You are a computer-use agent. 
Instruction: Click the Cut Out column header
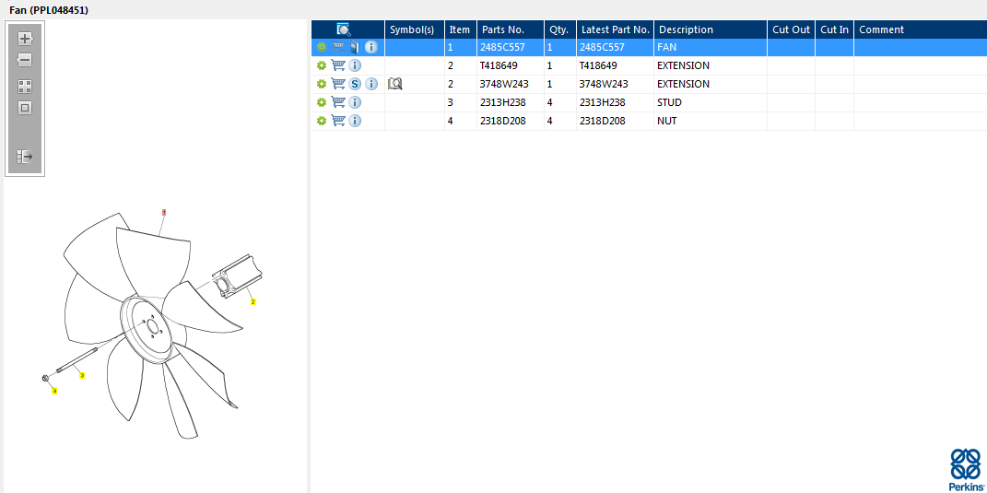(792, 29)
